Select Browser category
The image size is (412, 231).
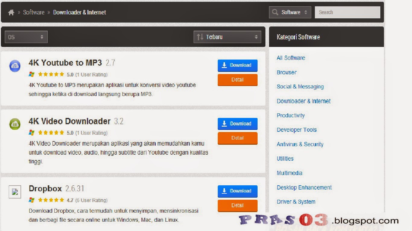point(287,72)
